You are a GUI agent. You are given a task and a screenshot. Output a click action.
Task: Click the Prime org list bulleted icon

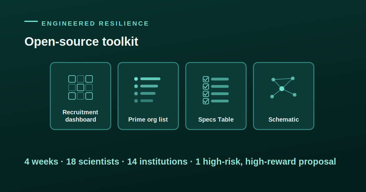[x=147, y=90]
